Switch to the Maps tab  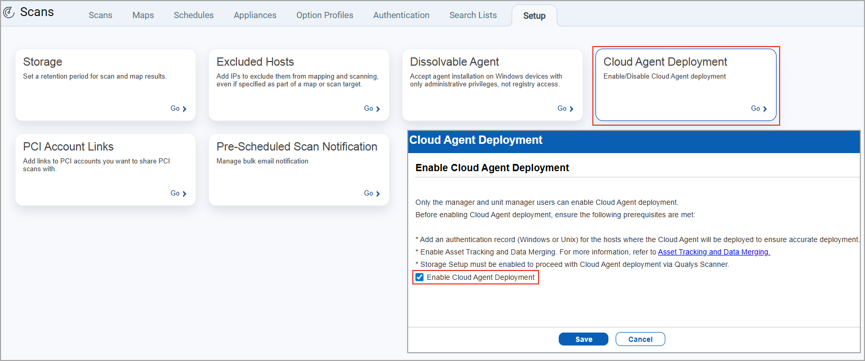pos(143,16)
